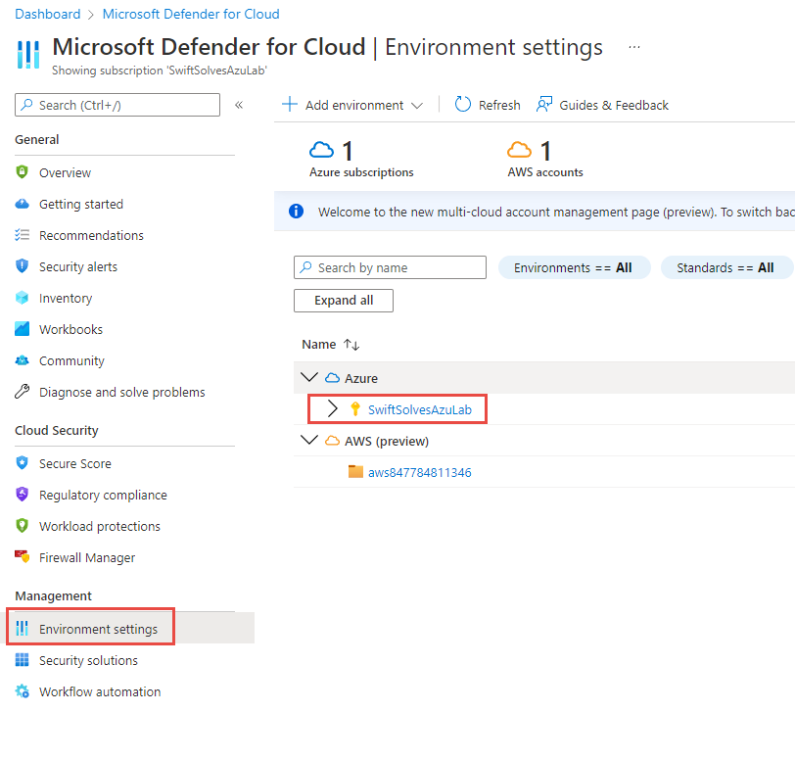Click the Guides & Feedback person icon
The image size is (795, 760).
coord(544,105)
